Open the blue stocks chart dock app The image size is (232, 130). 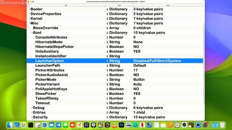tap(17, 125)
